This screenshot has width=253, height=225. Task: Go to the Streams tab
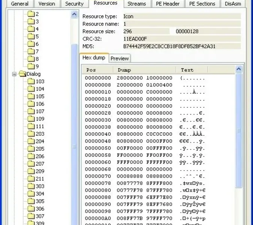click(137, 4)
